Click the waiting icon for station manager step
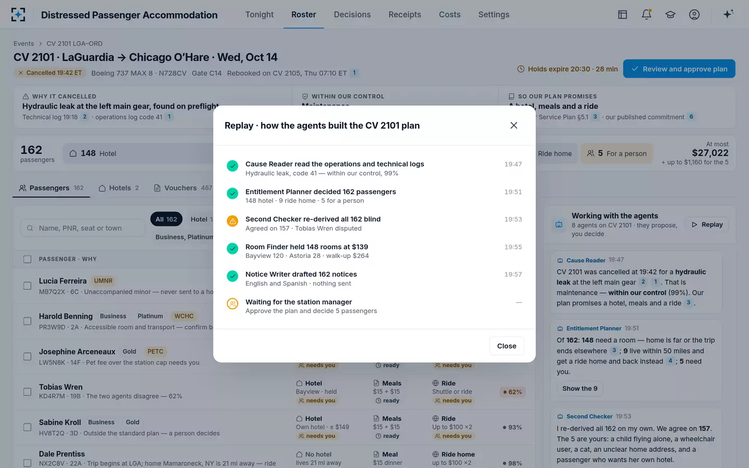 click(x=233, y=304)
